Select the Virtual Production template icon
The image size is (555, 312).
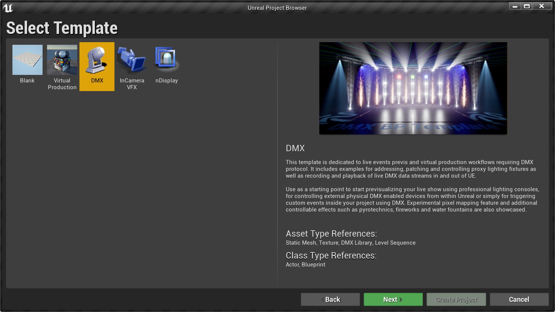click(62, 60)
